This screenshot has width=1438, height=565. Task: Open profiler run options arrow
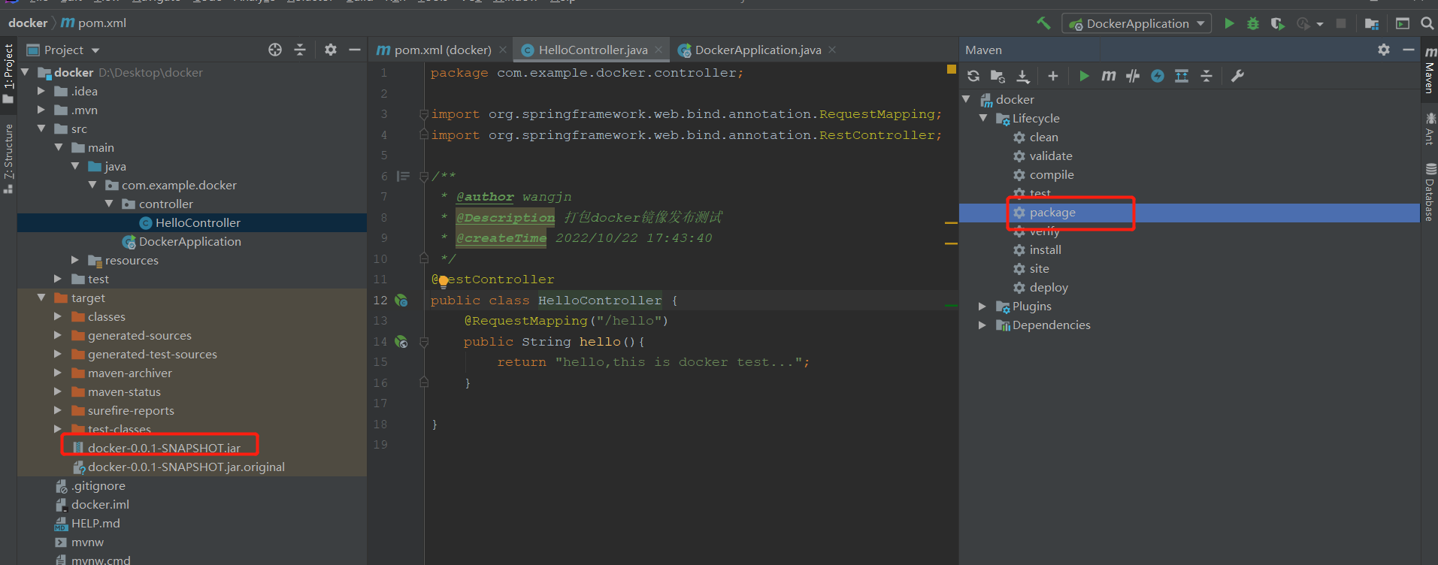1320,24
